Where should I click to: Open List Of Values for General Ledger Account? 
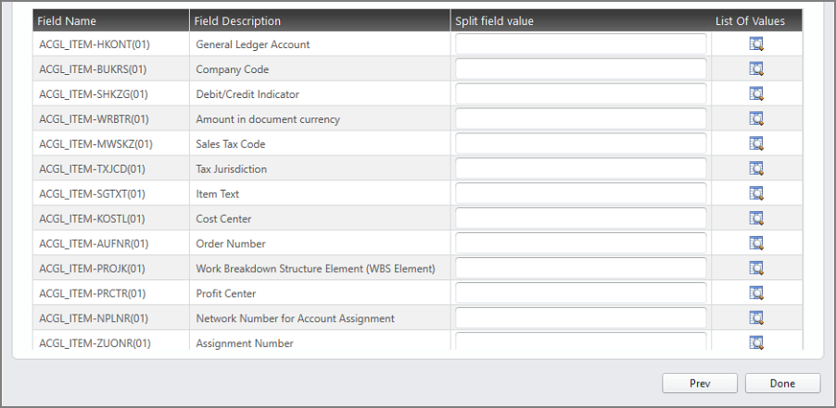click(x=756, y=44)
